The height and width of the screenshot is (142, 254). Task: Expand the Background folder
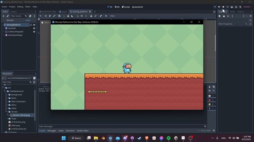coord(8,95)
